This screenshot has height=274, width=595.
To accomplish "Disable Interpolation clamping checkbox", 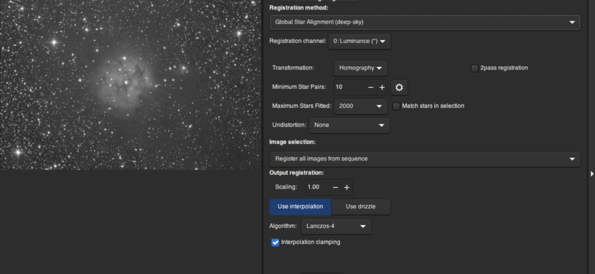I will coord(275,242).
